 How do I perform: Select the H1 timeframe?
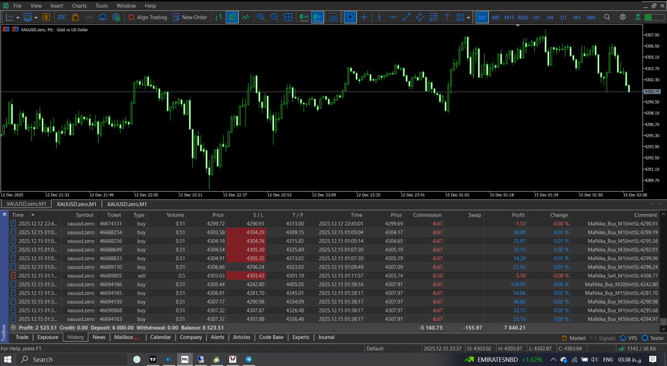(x=536, y=17)
